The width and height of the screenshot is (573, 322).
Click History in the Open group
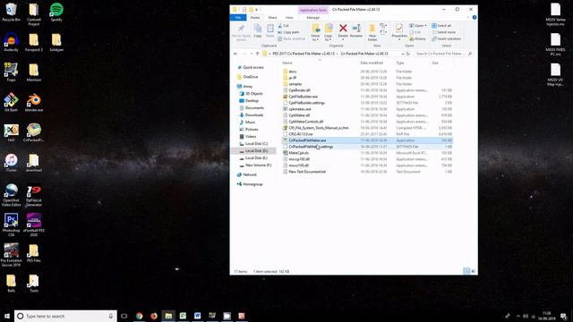417,38
